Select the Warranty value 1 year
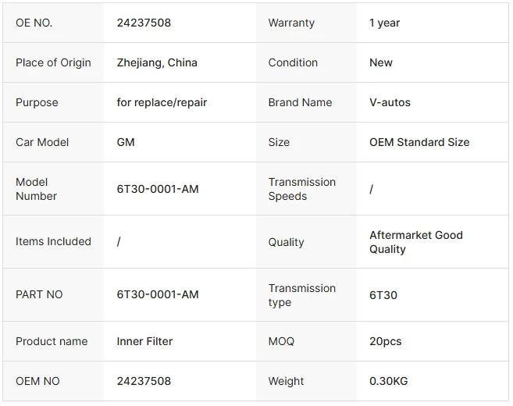The height and width of the screenshot is (406, 513). 384,23
